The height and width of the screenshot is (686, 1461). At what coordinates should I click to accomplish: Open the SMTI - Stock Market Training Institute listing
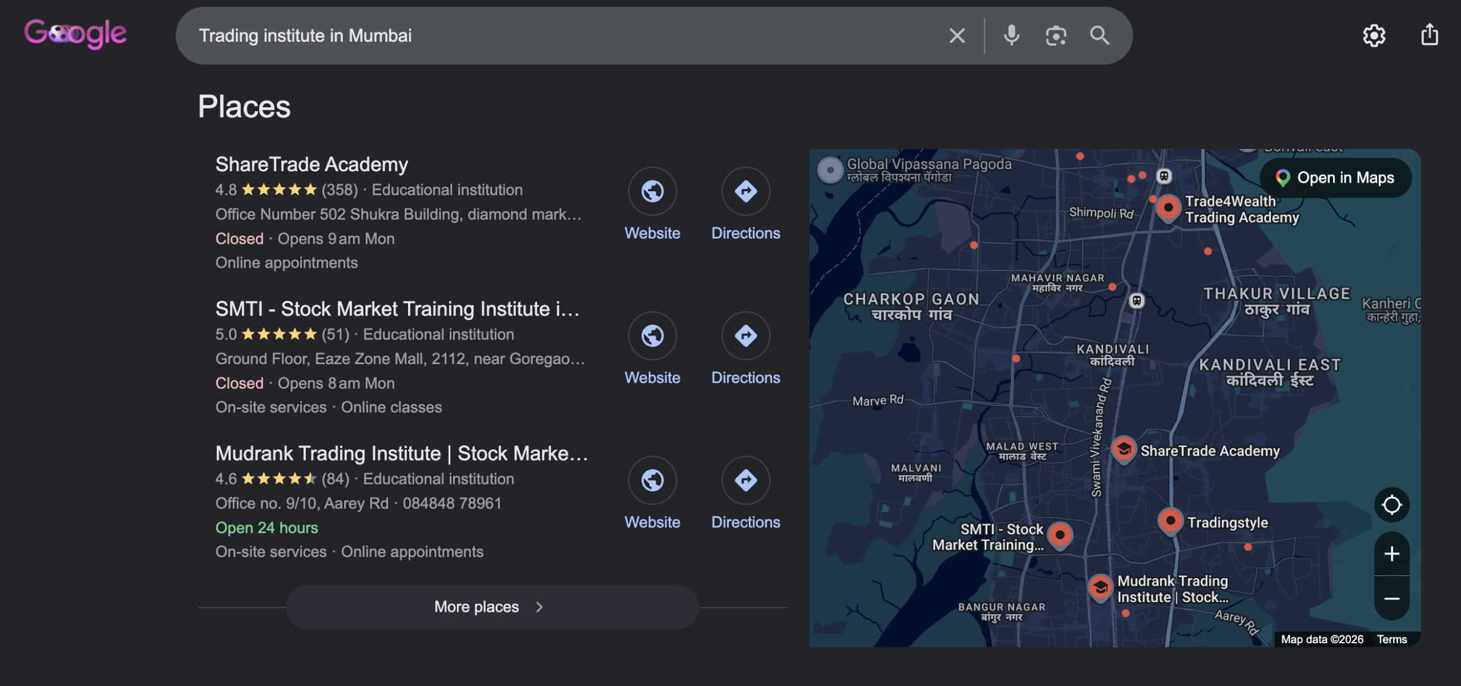pyautogui.click(x=397, y=309)
